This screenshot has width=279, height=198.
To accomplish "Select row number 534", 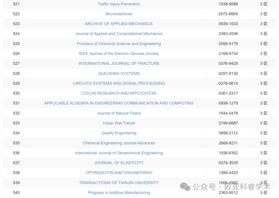I will pyautogui.click(x=16, y=133).
